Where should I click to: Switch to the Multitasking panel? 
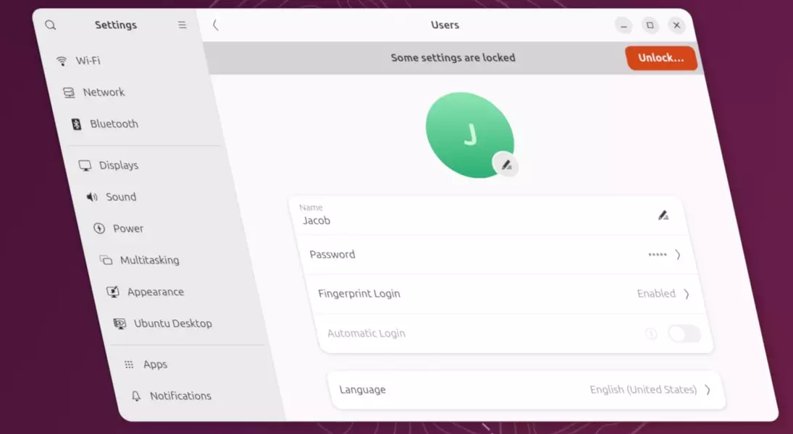(149, 260)
